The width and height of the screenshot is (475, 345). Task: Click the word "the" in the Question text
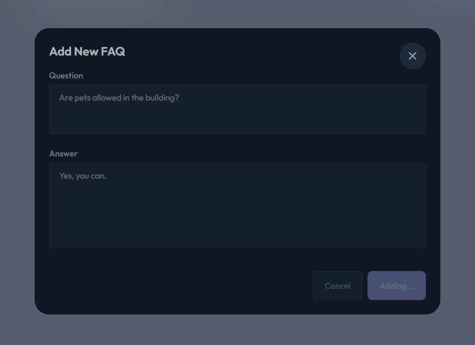pos(137,98)
